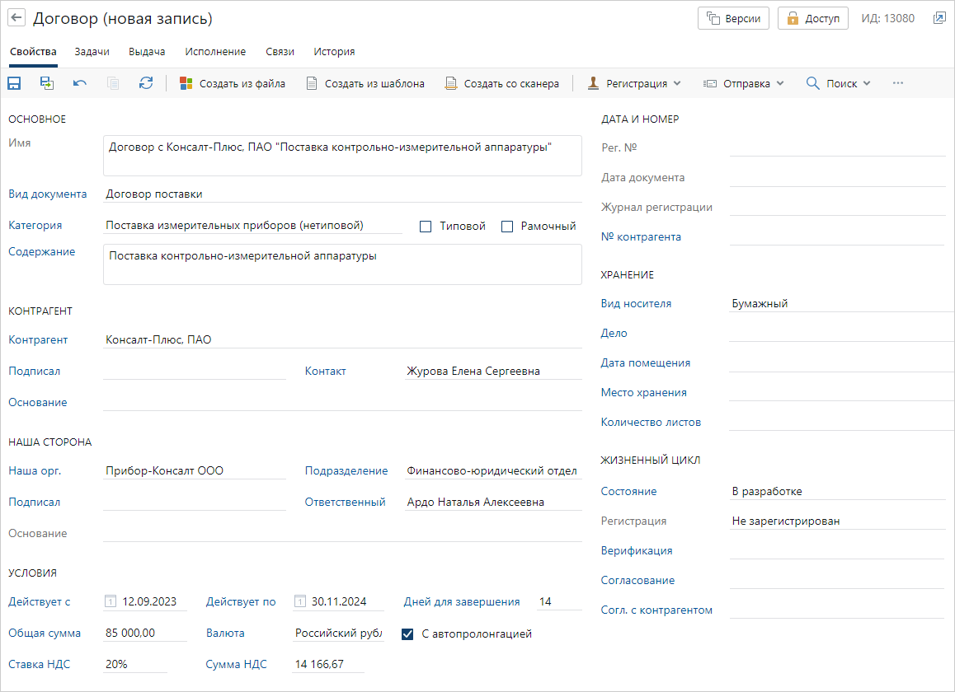Click the Версии button
This screenshot has width=955, height=692.
point(734,18)
